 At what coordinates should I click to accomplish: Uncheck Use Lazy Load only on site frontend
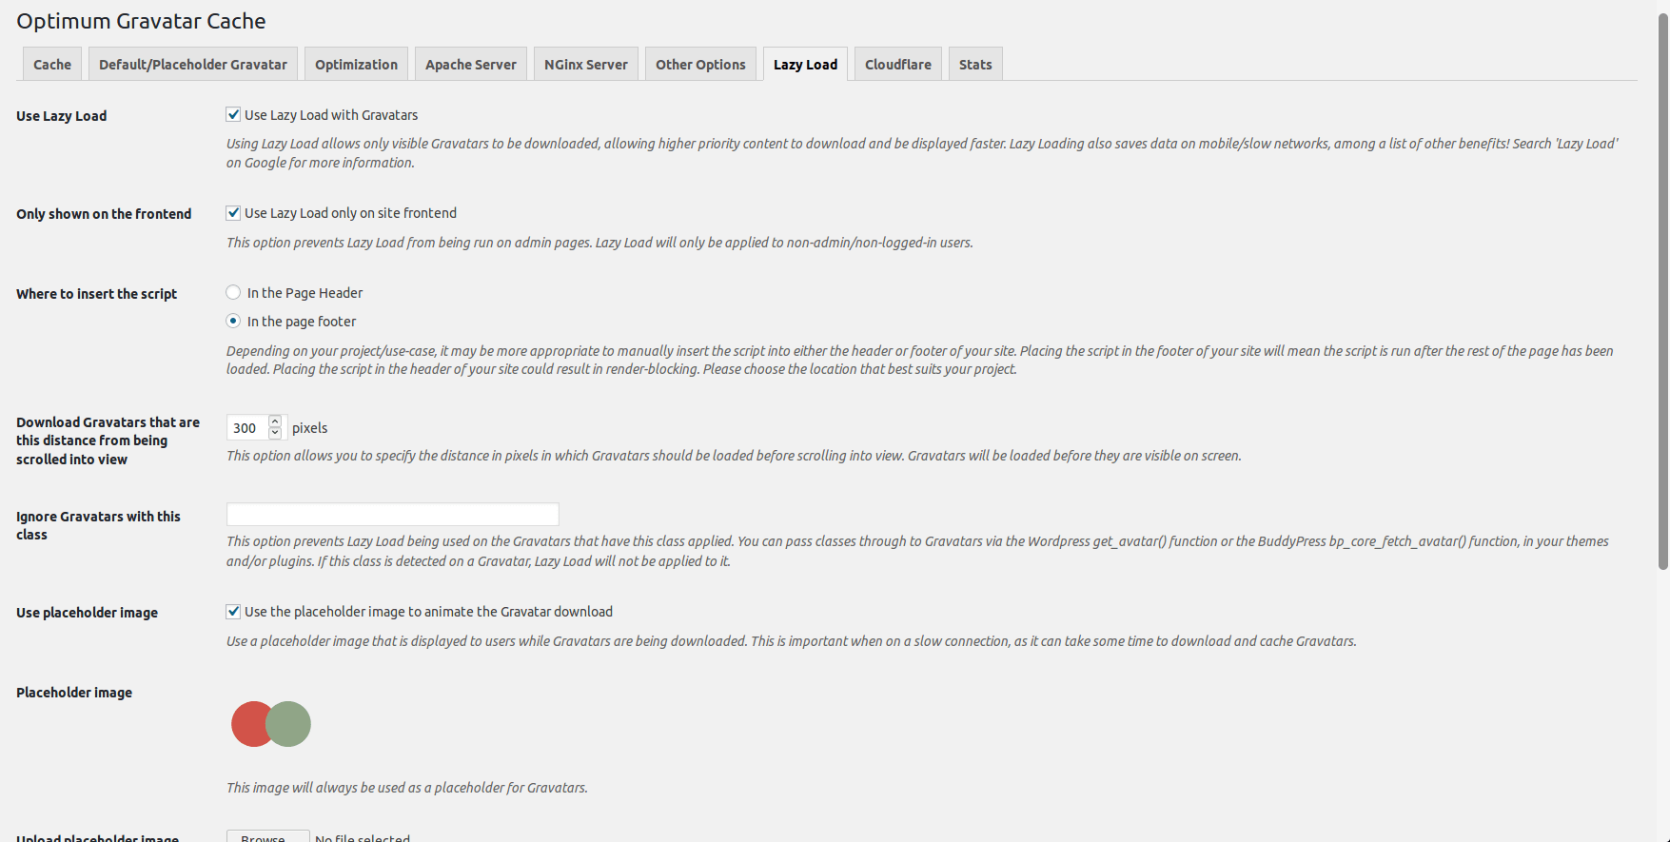point(233,212)
